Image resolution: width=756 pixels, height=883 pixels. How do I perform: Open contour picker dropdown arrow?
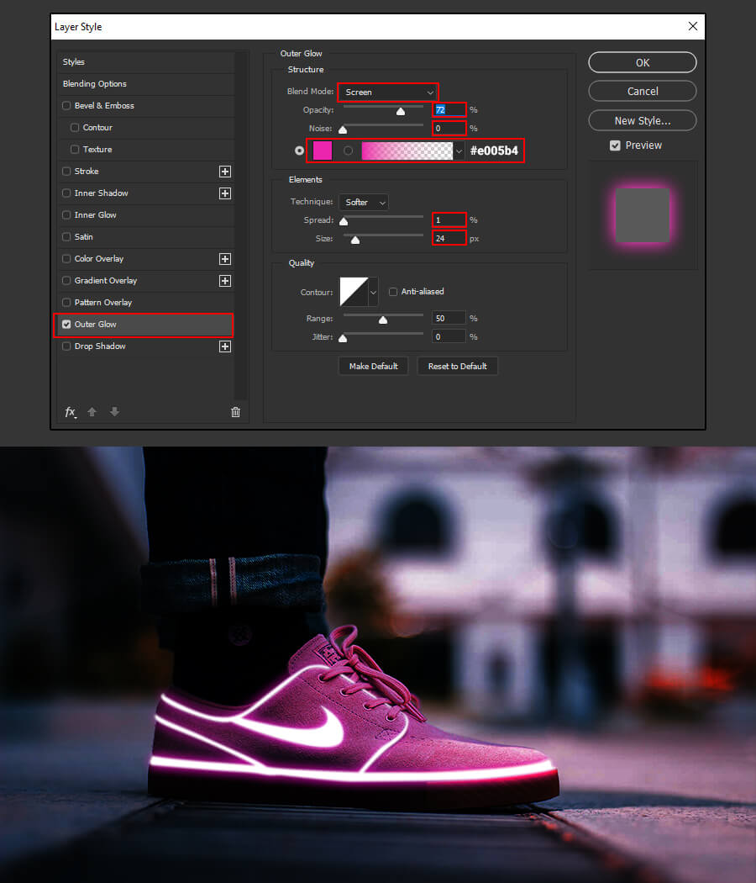tap(373, 292)
